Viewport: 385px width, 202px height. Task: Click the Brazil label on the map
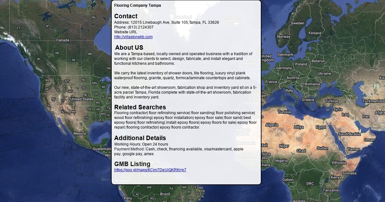coord(165,194)
